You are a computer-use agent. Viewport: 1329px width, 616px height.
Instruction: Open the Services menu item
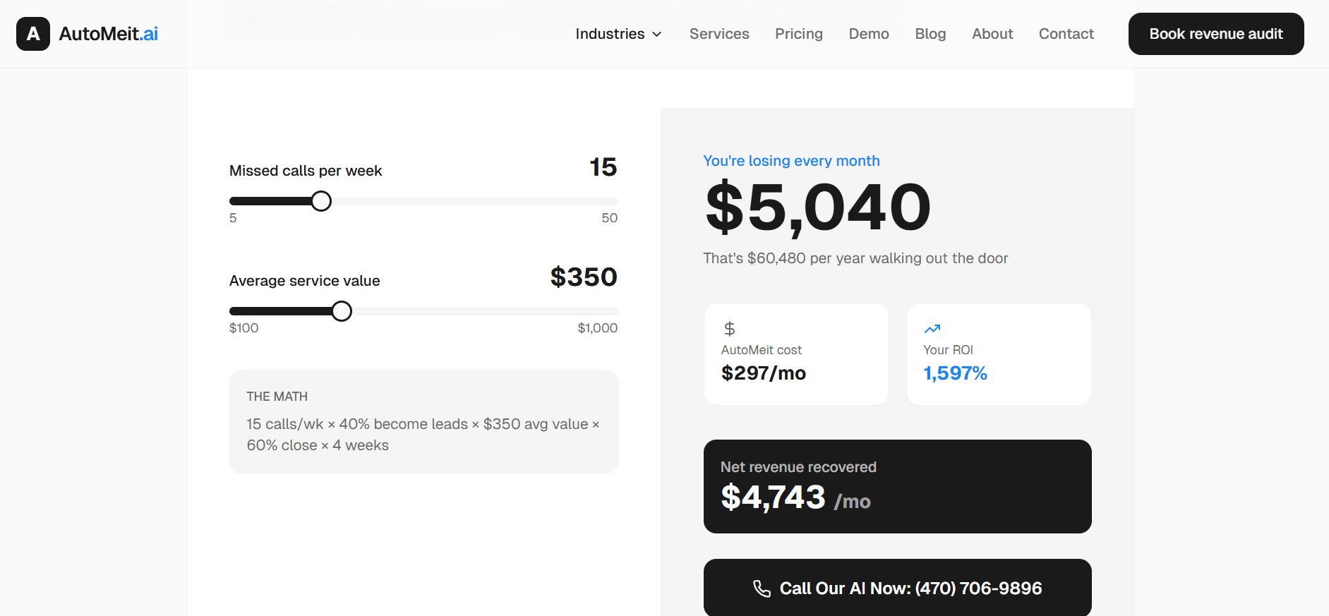click(719, 34)
